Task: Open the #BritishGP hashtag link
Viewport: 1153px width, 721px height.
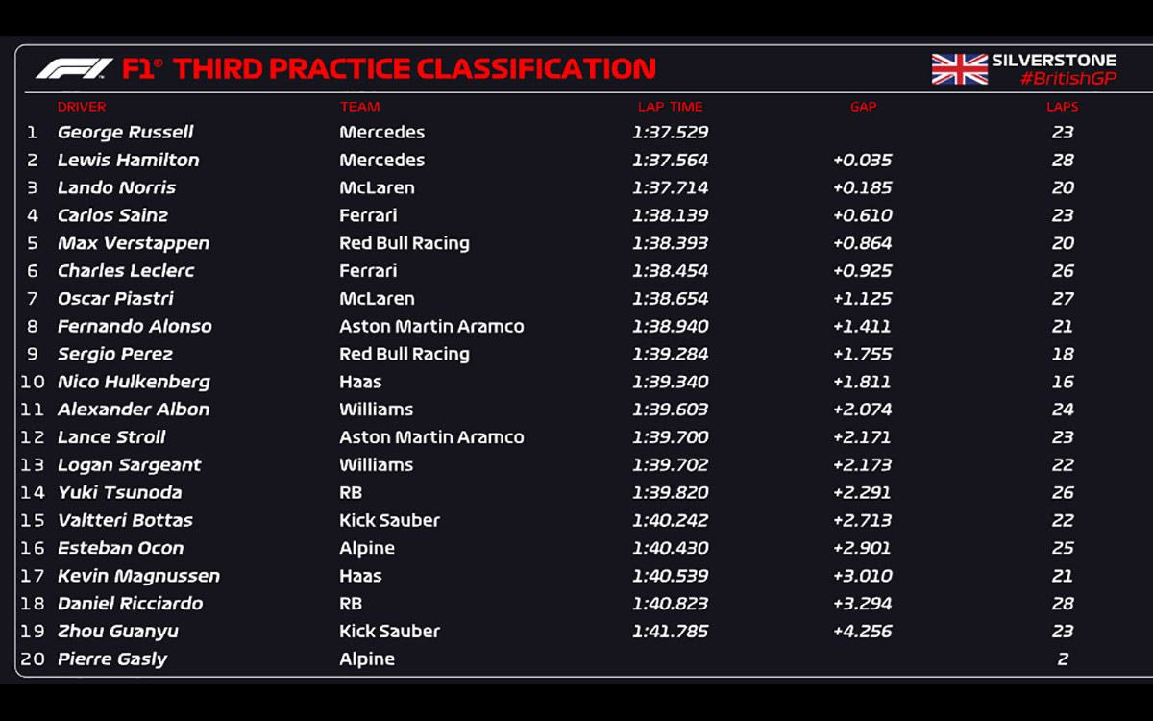Action: (1068, 79)
